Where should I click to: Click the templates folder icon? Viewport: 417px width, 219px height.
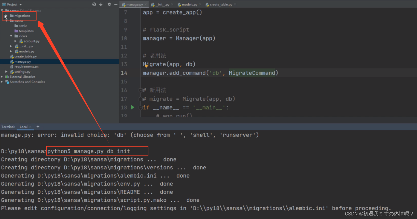[16, 31]
